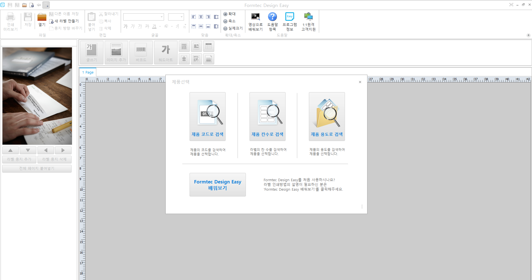Open a file with 열기 folder icon

click(x=42, y=19)
